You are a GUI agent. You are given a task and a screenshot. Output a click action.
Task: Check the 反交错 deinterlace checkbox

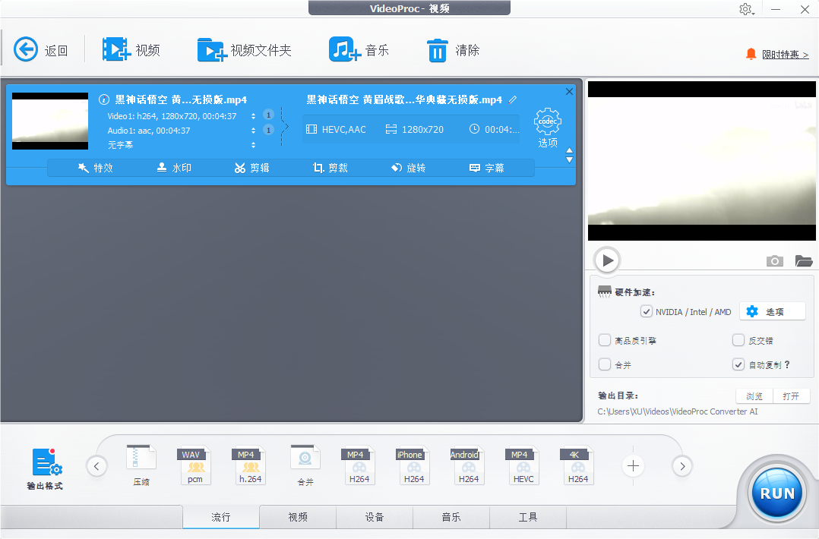pyautogui.click(x=738, y=340)
